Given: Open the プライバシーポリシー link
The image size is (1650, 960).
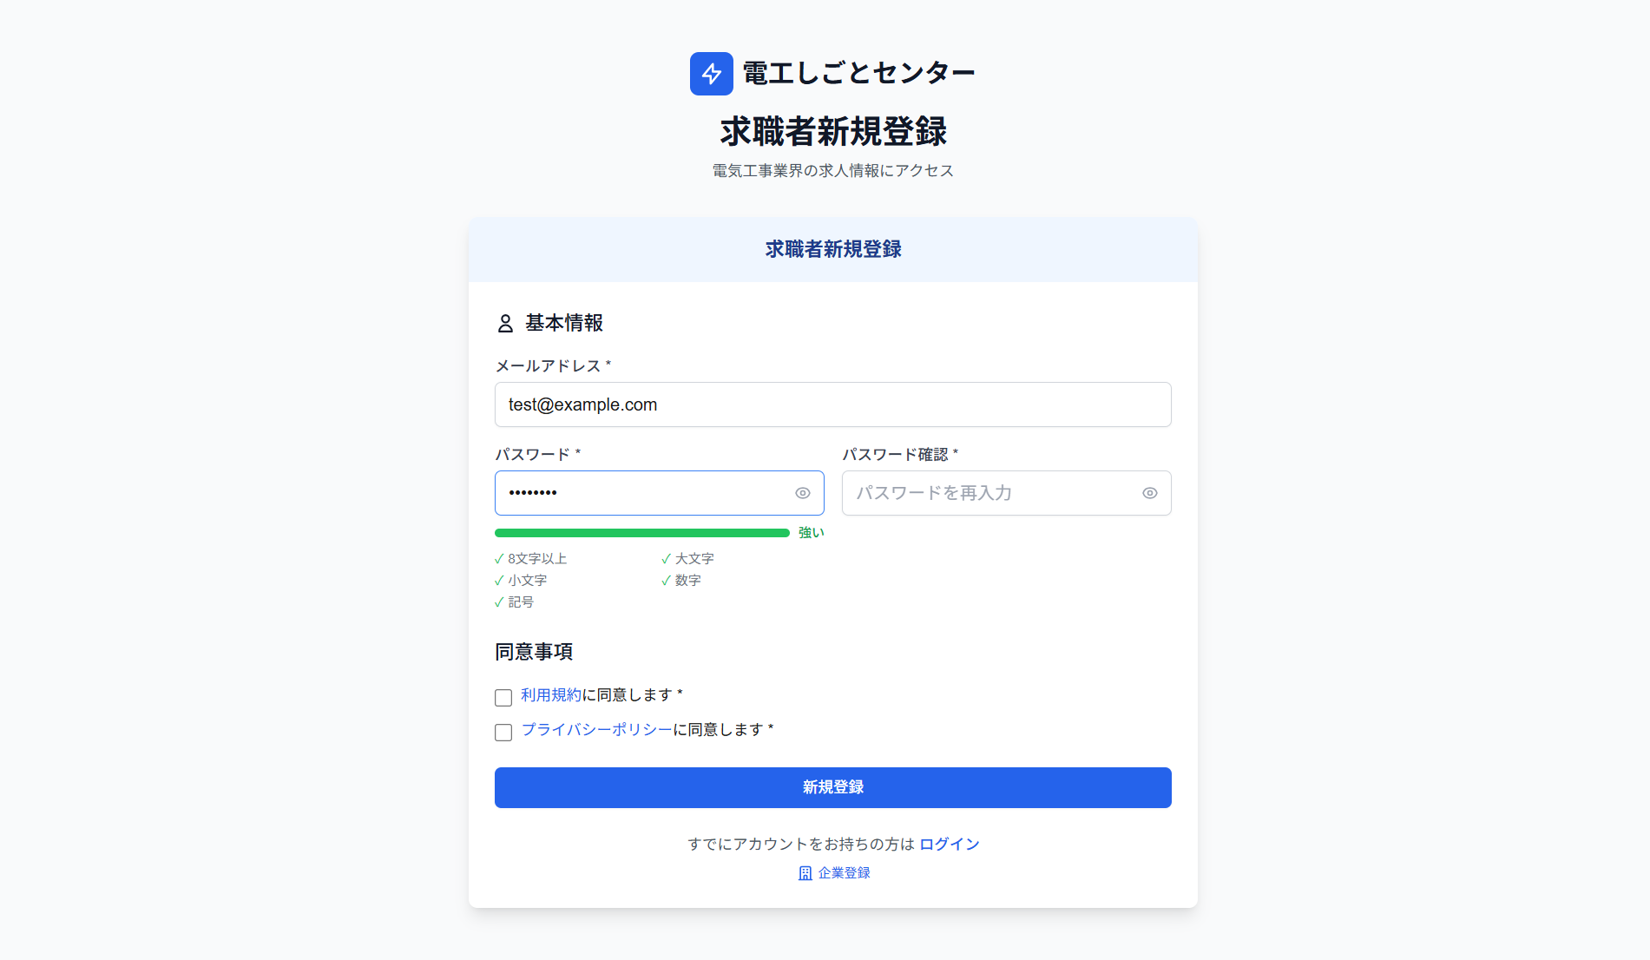Looking at the screenshot, I should click(x=597, y=731).
